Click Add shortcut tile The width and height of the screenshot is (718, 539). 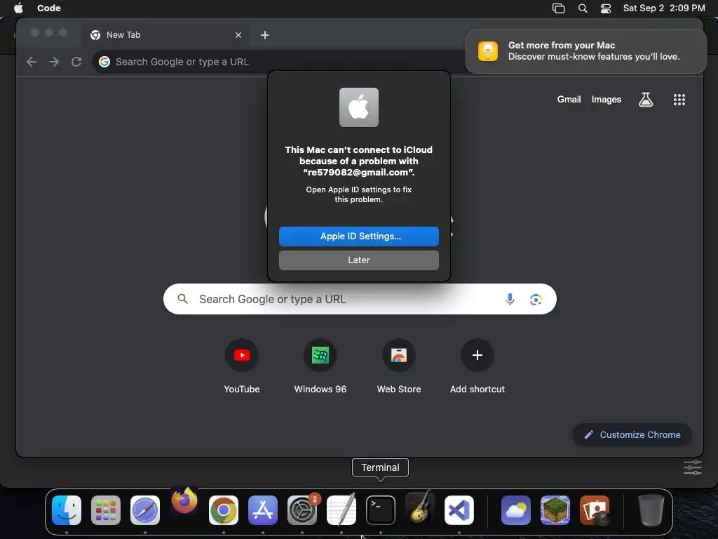[477, 366]
